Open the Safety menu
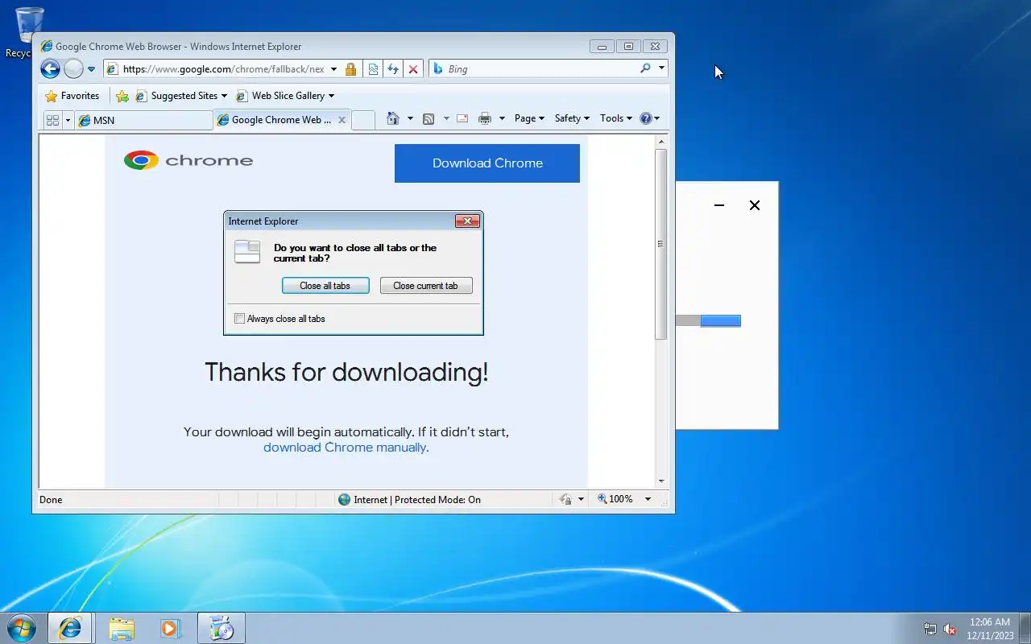 pyautogui.click(x=572, y=118)
